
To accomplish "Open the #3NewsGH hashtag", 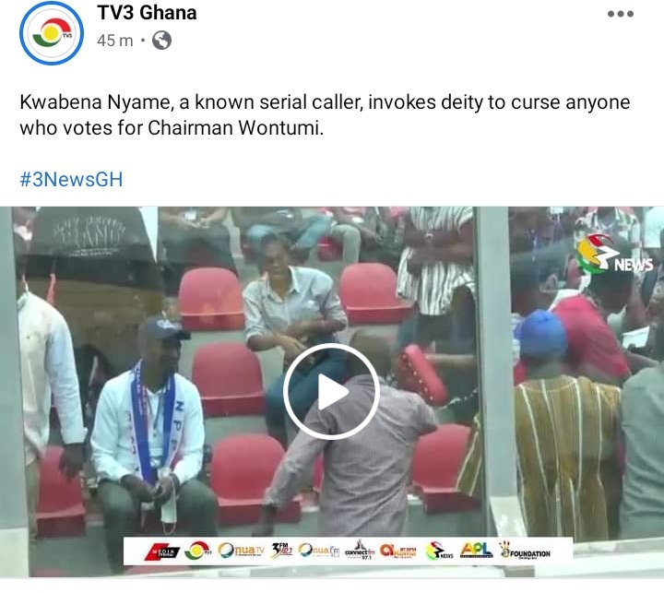I will (71, 180).
